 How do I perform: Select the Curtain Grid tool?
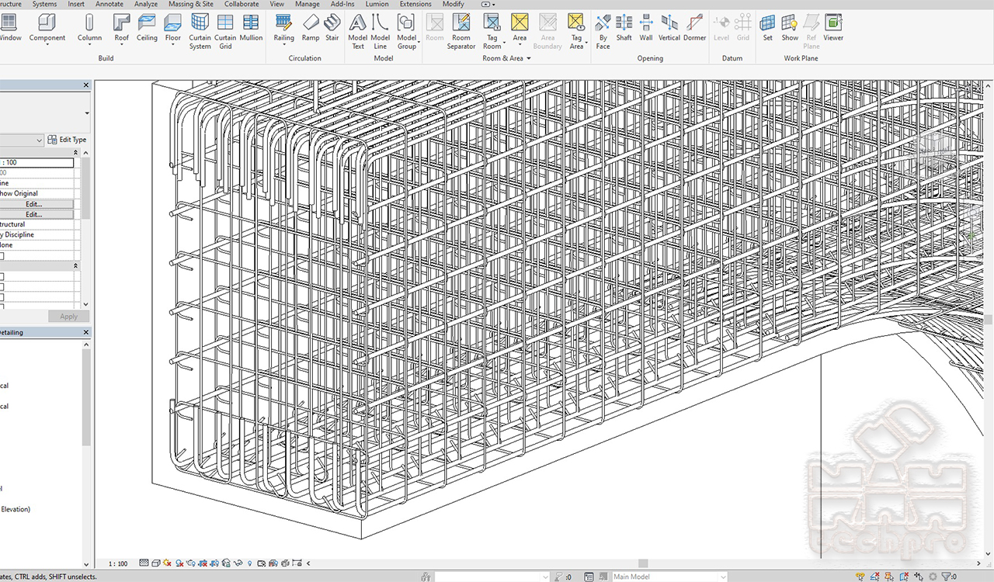[x=225, y=32]
